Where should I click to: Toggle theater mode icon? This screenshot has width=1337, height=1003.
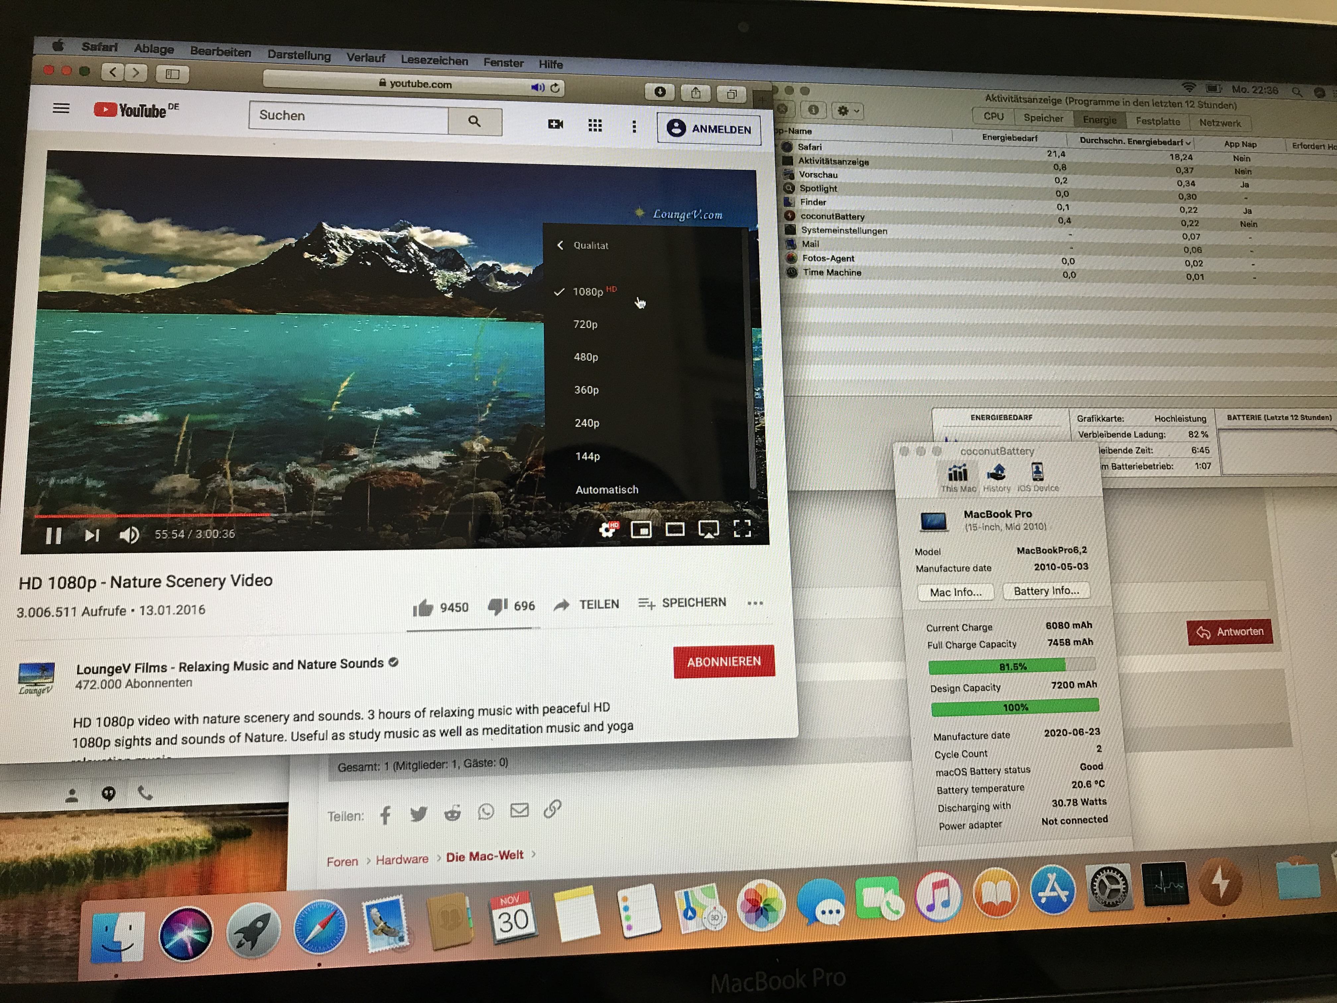point(674,530)
